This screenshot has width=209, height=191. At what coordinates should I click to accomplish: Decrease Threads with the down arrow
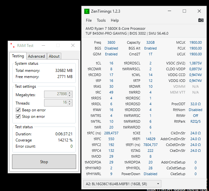(70, 104)
